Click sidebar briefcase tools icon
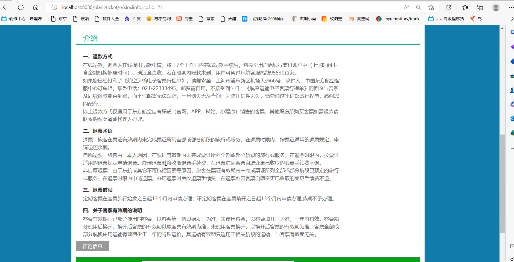The image size is (514, 262). pyautogui.click(x=512, y=76)
